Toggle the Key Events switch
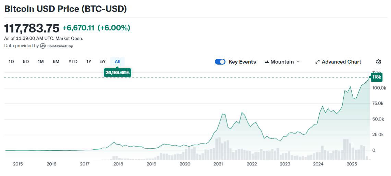This screenshot has width=391, height=176. click(x=220, y=62)
